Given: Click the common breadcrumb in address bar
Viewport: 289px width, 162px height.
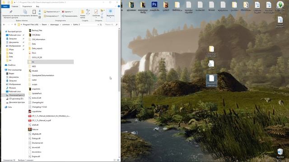Looking at the screenshot, I should click(66, 25).
